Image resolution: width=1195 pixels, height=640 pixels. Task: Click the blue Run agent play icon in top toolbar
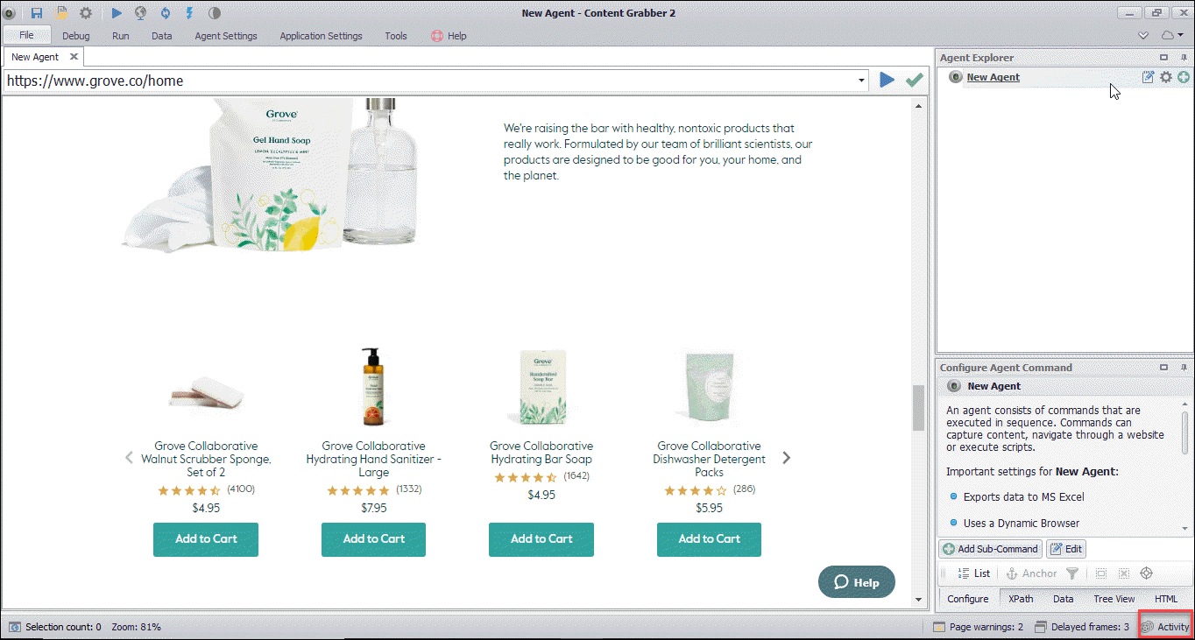pyautogui.click(x=117, y=13)
